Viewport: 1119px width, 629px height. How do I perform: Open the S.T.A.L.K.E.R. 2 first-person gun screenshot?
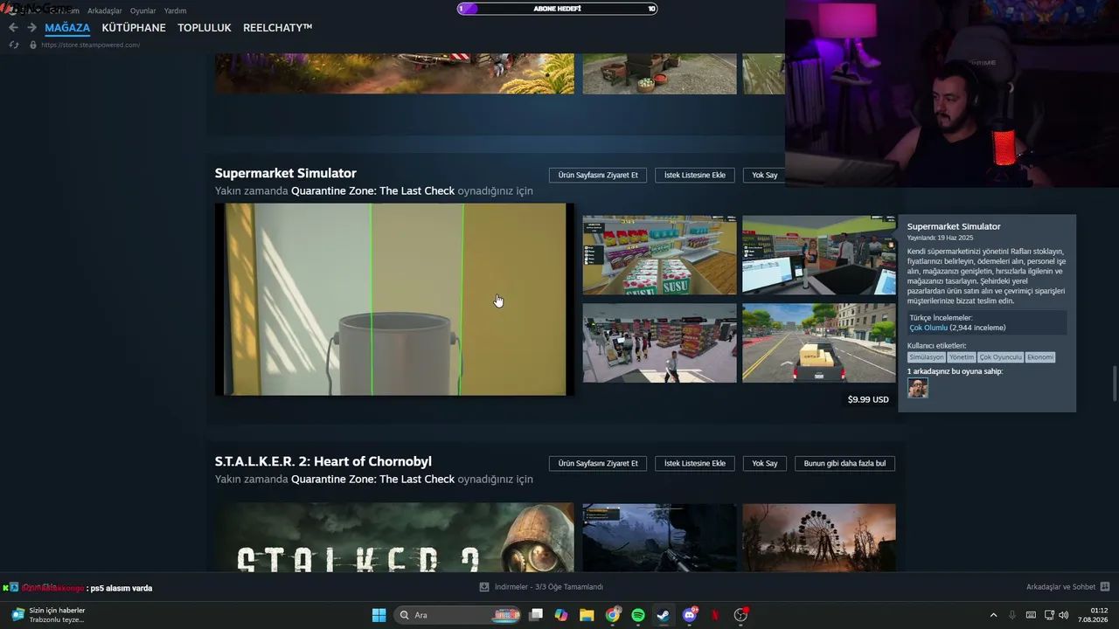(660, 538)
